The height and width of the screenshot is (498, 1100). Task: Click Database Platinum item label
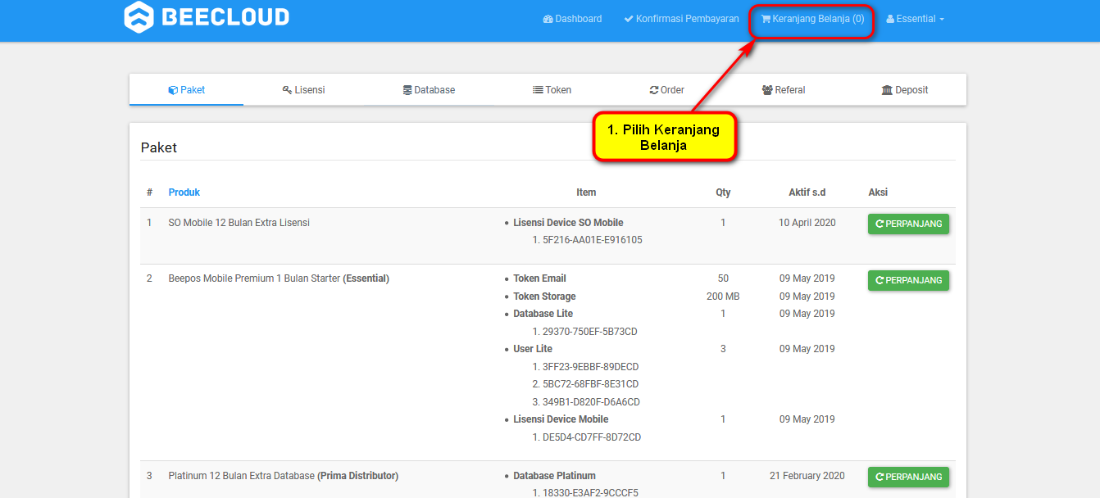pos(555,476)
